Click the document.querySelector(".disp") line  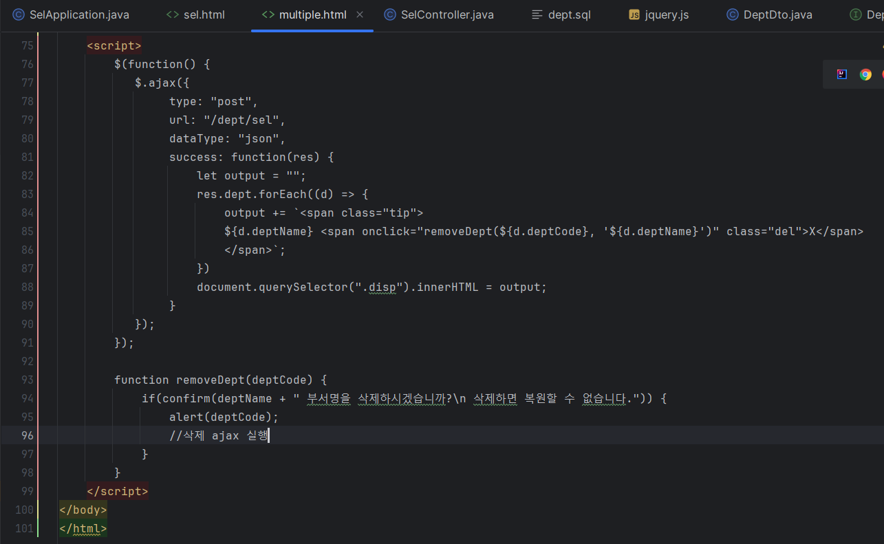coord(371,287)
